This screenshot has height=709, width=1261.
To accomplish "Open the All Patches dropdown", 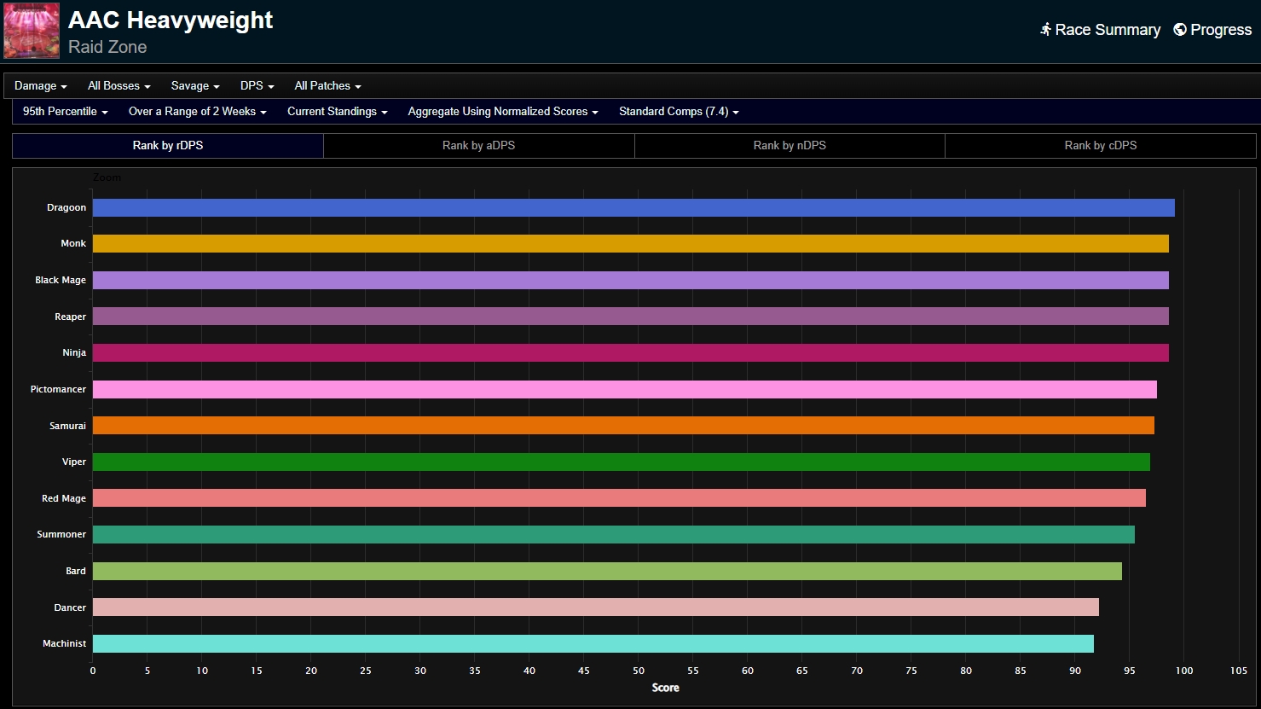I will [x=327, y=86].
